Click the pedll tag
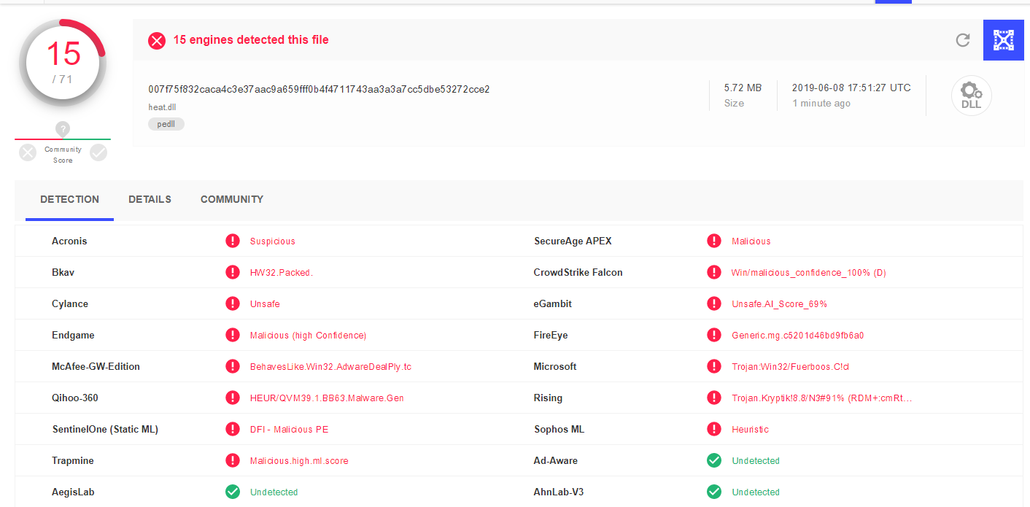The image size is (1030, 507). click(166, 124)
